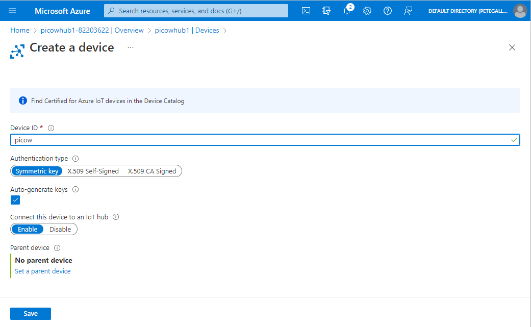Show info for Connect this device to IoT hub

[x=116, y=217]
